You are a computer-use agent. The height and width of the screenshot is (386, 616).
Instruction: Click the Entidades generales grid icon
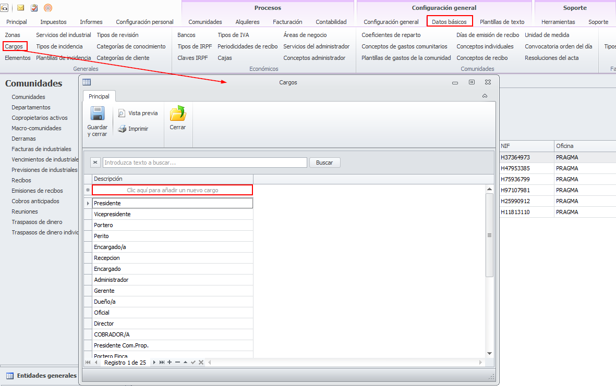[10, 376]
